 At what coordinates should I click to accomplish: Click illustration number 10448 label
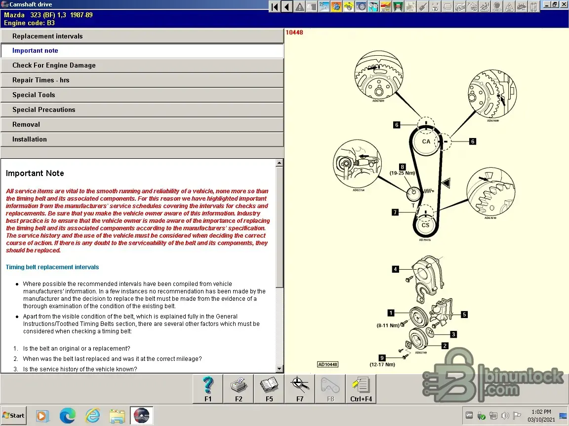point(294,32)
